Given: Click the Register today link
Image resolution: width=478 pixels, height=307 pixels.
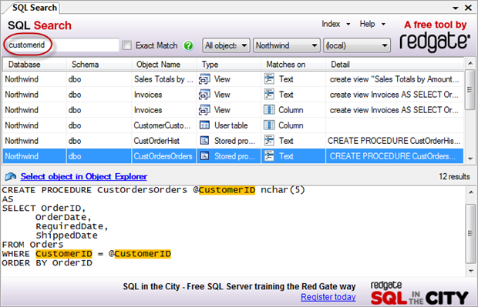Looking at the screenshot, I should point(328,297).
